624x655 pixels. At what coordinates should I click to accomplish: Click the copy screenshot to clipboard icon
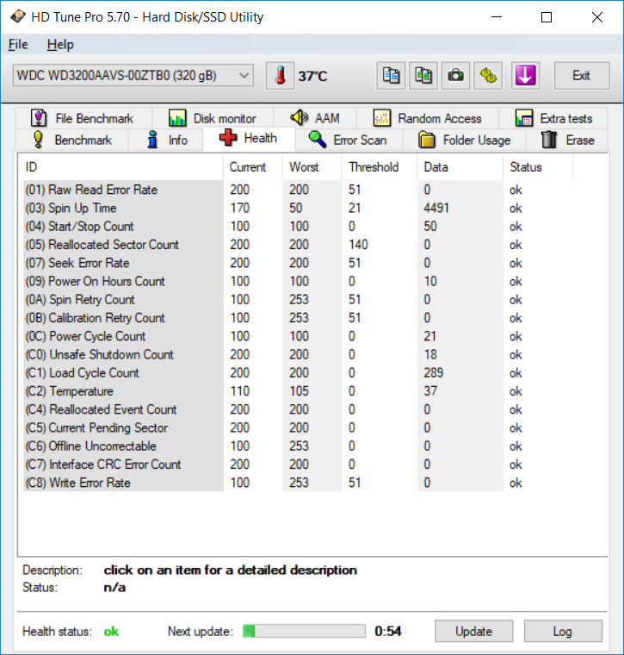click(x=423, y=76)
